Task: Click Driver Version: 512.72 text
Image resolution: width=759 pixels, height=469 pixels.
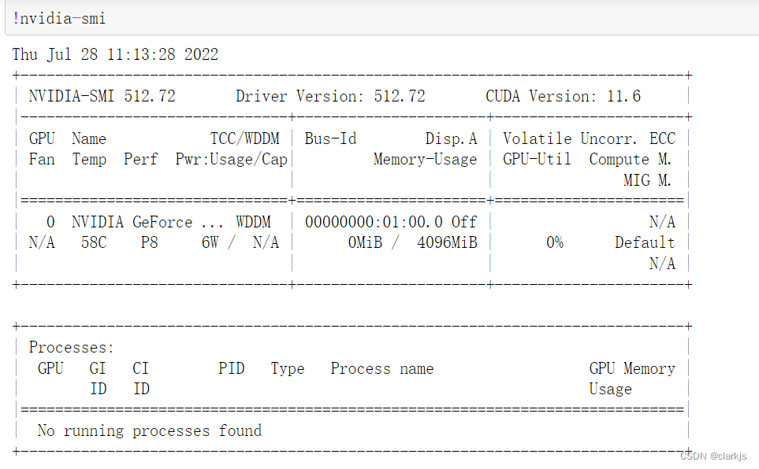Action: (330, 96)
